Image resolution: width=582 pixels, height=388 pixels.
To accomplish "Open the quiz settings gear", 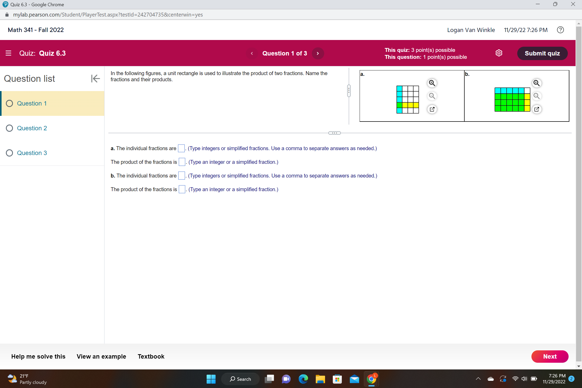I will [x=499, y=53].
